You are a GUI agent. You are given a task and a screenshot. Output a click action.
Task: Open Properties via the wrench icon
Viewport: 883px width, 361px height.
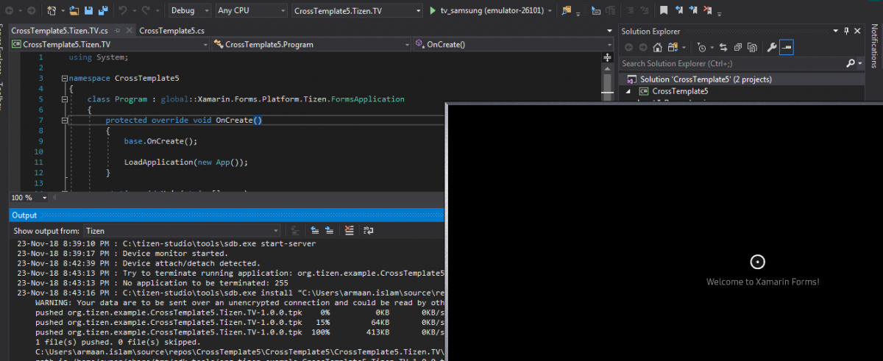click(x=771, y=48)
